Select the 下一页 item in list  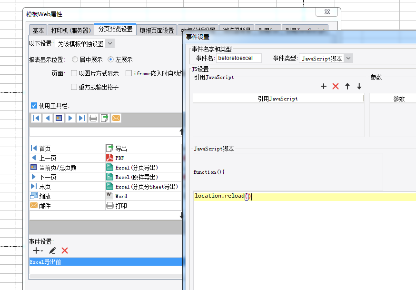[x=68, y=177]
